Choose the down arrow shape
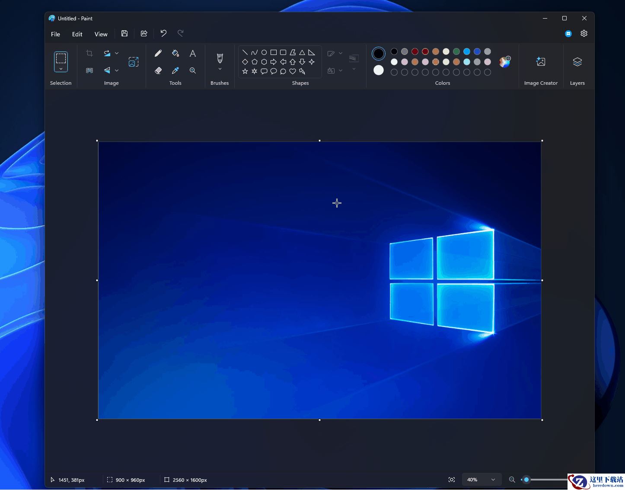 [x=302, y=62]
